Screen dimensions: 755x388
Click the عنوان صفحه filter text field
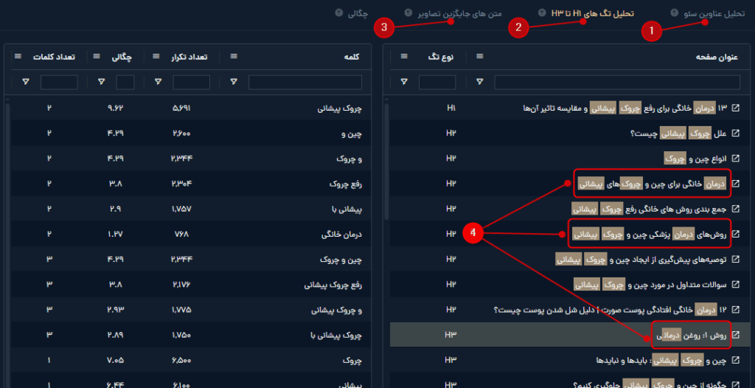pos(616,82)
